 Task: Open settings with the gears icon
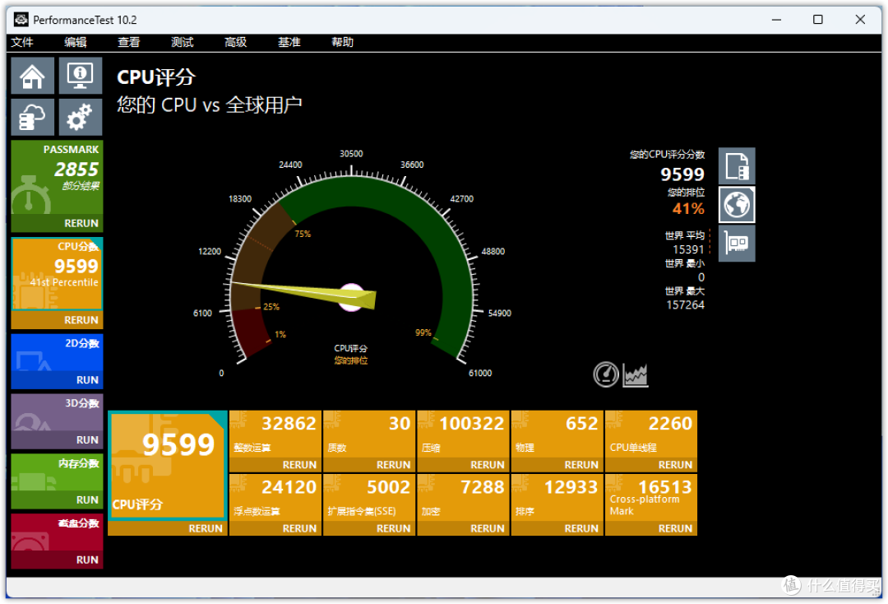81,117
